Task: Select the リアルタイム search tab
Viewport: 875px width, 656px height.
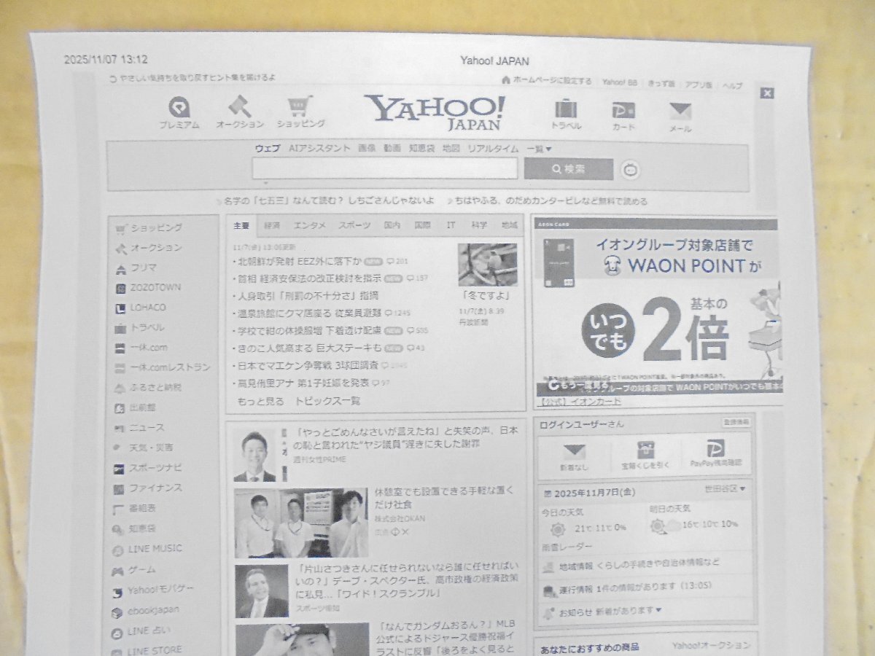Action: [x=493, y=149]
